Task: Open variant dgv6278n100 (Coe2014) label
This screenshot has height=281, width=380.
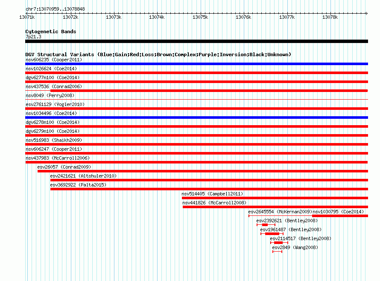Action: (53, 122)
